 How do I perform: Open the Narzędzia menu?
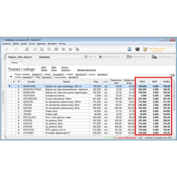(52, 44)
